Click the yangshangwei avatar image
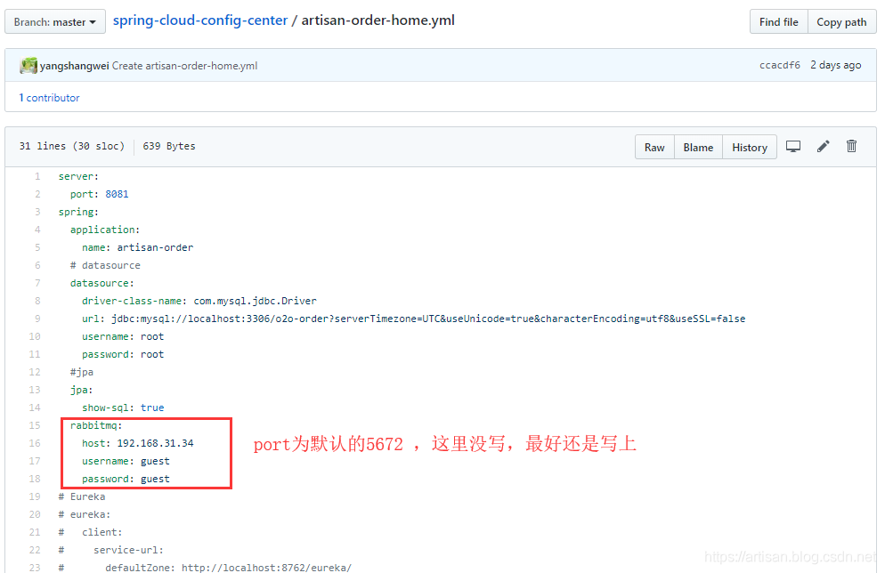The height and width of the screenshot is (573, 885). 28,65
